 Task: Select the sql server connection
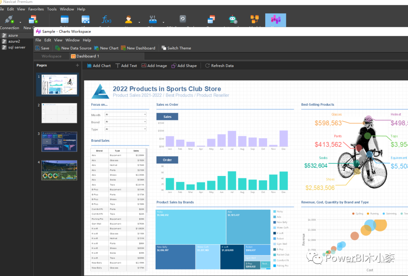point(17,48)
